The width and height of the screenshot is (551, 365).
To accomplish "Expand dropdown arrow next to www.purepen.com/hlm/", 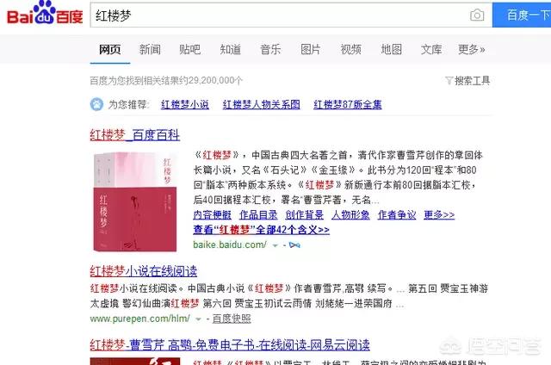I will click(x=198, y=319).
